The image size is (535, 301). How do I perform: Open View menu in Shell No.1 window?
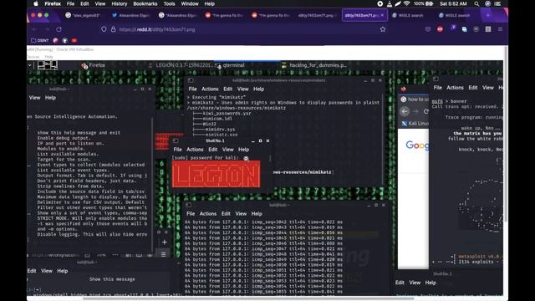pos(228,149)
